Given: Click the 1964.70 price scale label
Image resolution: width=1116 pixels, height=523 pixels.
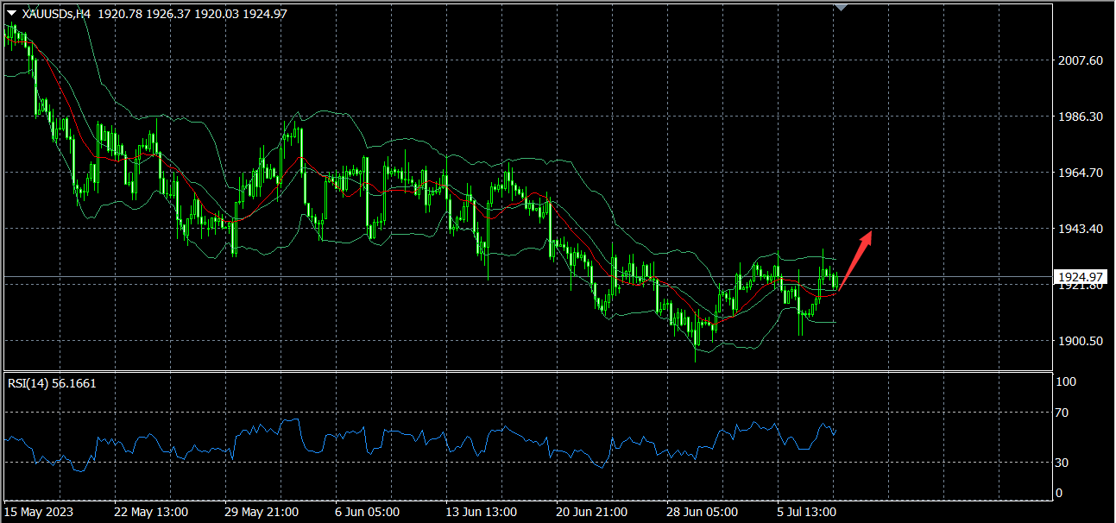Looking at the screenshot, I should [x=1081, y=173].
